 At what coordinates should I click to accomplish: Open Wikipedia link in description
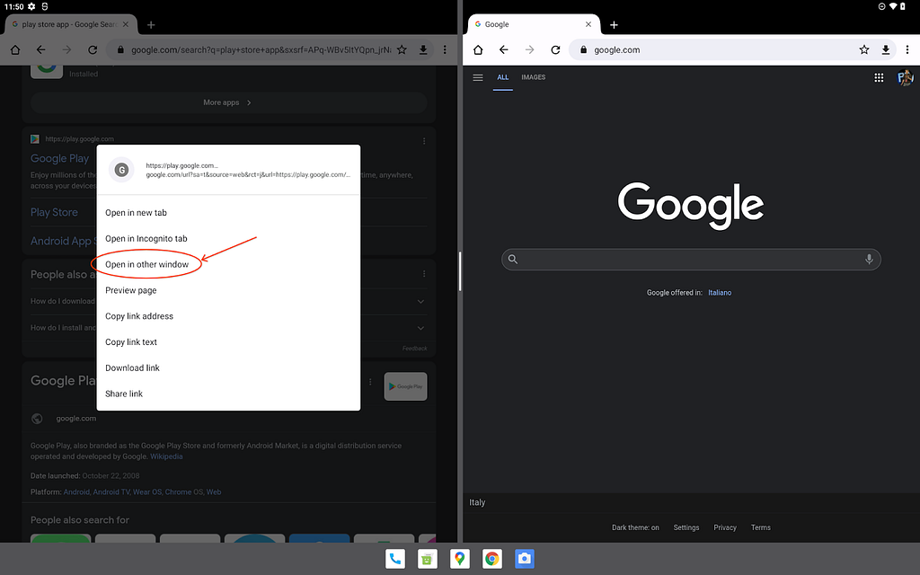click(x=166, y=456)
